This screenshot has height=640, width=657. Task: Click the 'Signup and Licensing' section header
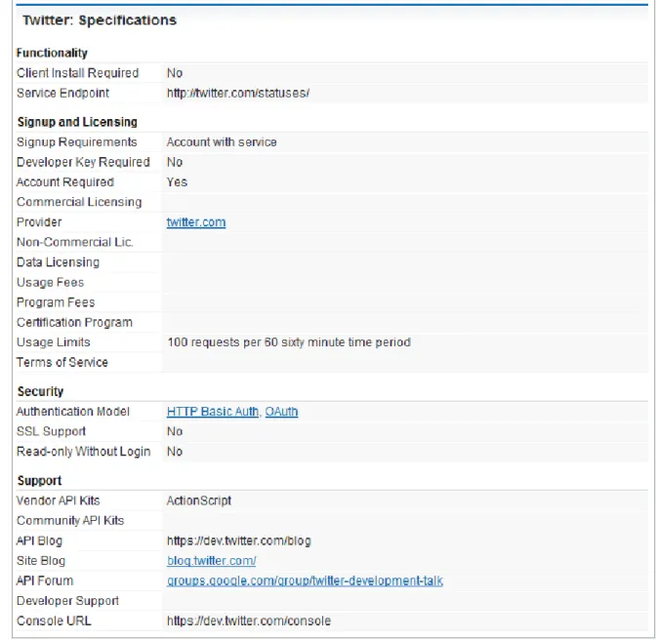(77, 122)
